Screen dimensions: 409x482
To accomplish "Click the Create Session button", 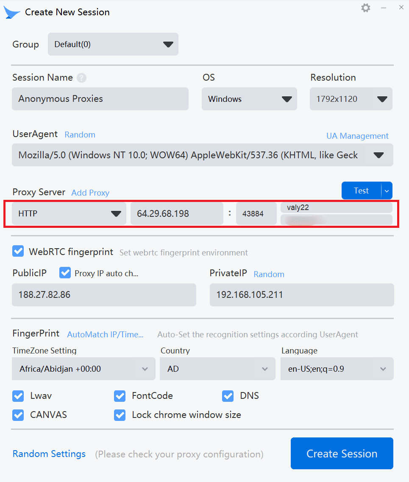I will point(342,453).
